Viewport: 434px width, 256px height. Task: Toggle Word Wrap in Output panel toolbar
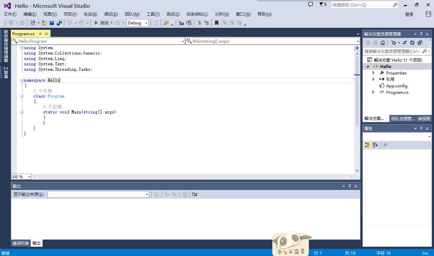(x=195, y=194)
